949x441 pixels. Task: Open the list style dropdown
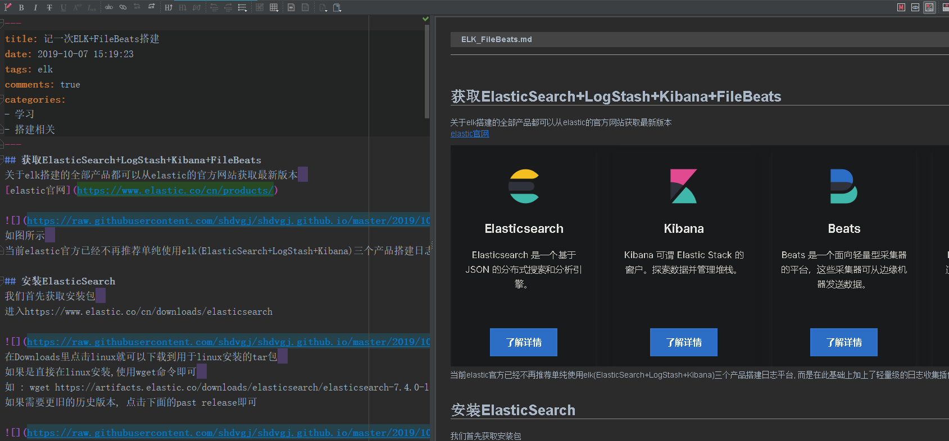242,7
